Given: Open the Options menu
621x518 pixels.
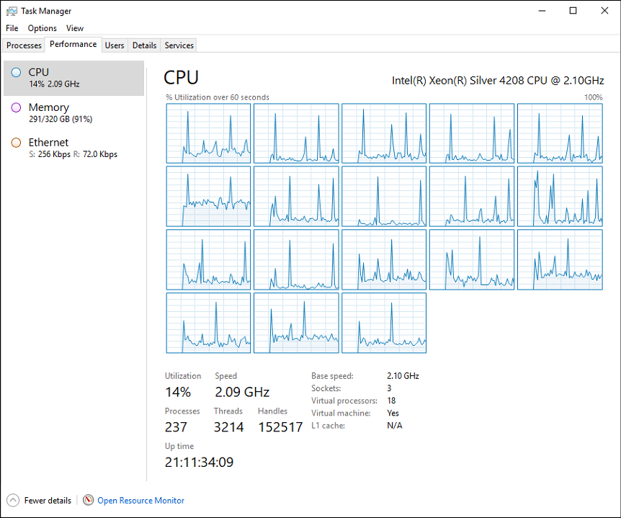Looking at the screenshot, I should (x=42, y=28).
